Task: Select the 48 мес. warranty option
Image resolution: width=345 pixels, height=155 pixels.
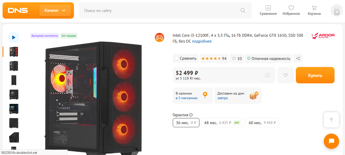Action: tap(222, 123)
